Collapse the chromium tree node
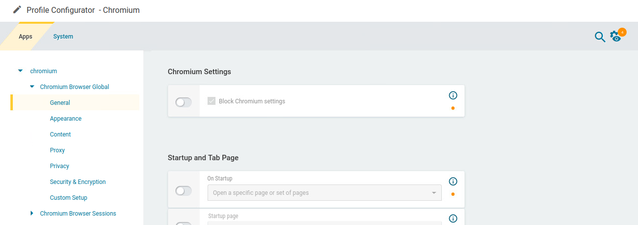Viewport: 638px width, 225px height. point(20,71)
